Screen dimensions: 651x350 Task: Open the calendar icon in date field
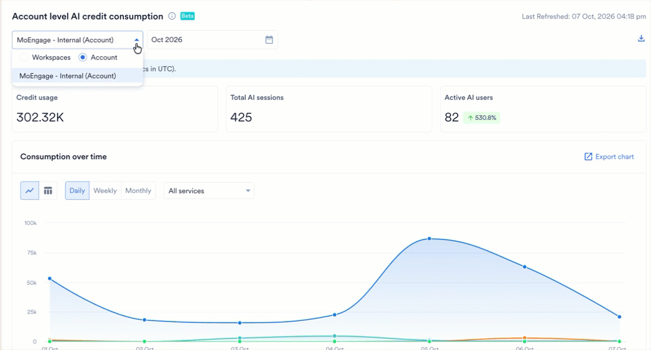(x=269, y=40)
